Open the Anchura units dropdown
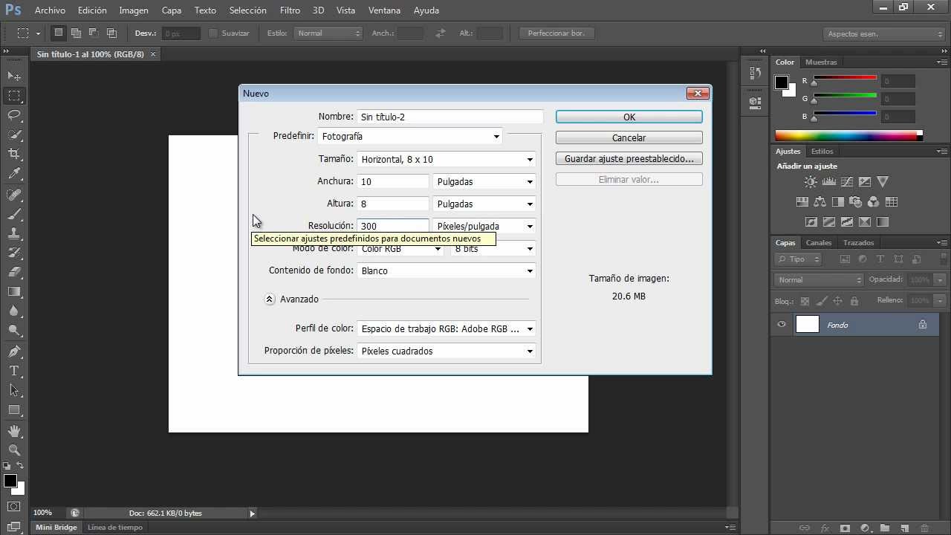This screenshot has height=535, width=951. click(x=484, y=181)
